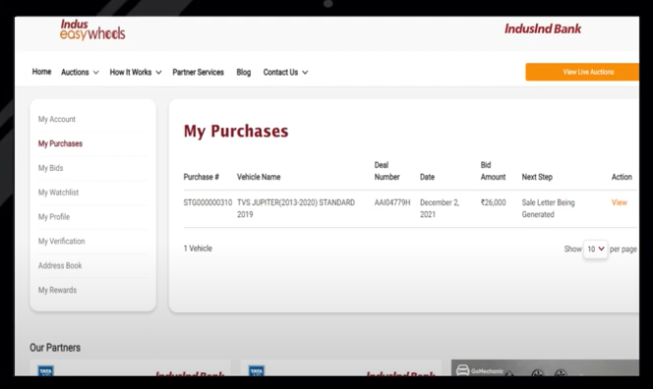
Task: Open My Rewards in sidebar
Action: 57,290
